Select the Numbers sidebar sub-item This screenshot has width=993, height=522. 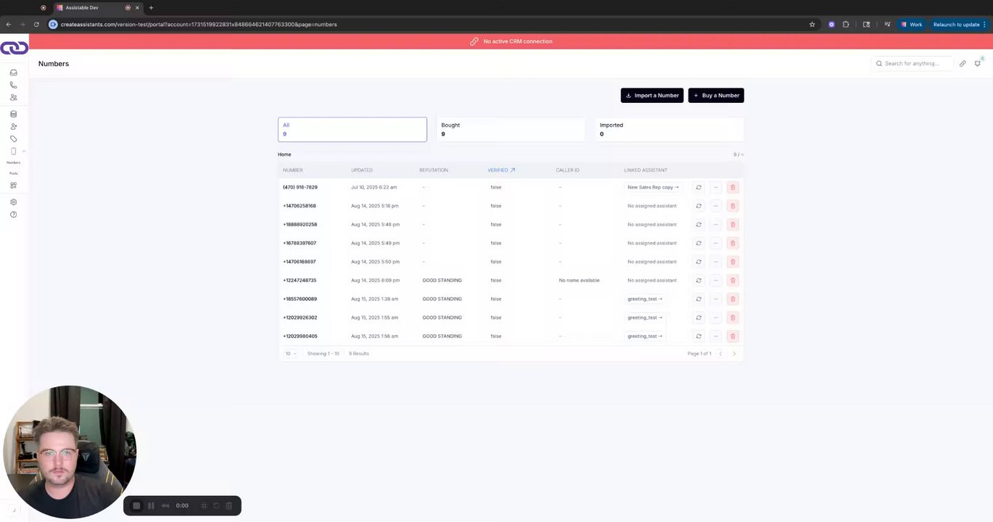(13, 162)
